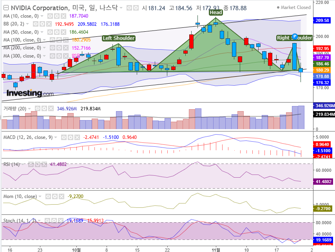Remove the Stoch (14, 1, 3) indicator

click(60, 220)
